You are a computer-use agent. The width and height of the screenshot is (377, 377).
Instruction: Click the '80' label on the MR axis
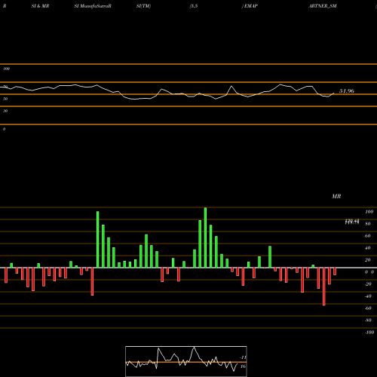click(368, 224)
